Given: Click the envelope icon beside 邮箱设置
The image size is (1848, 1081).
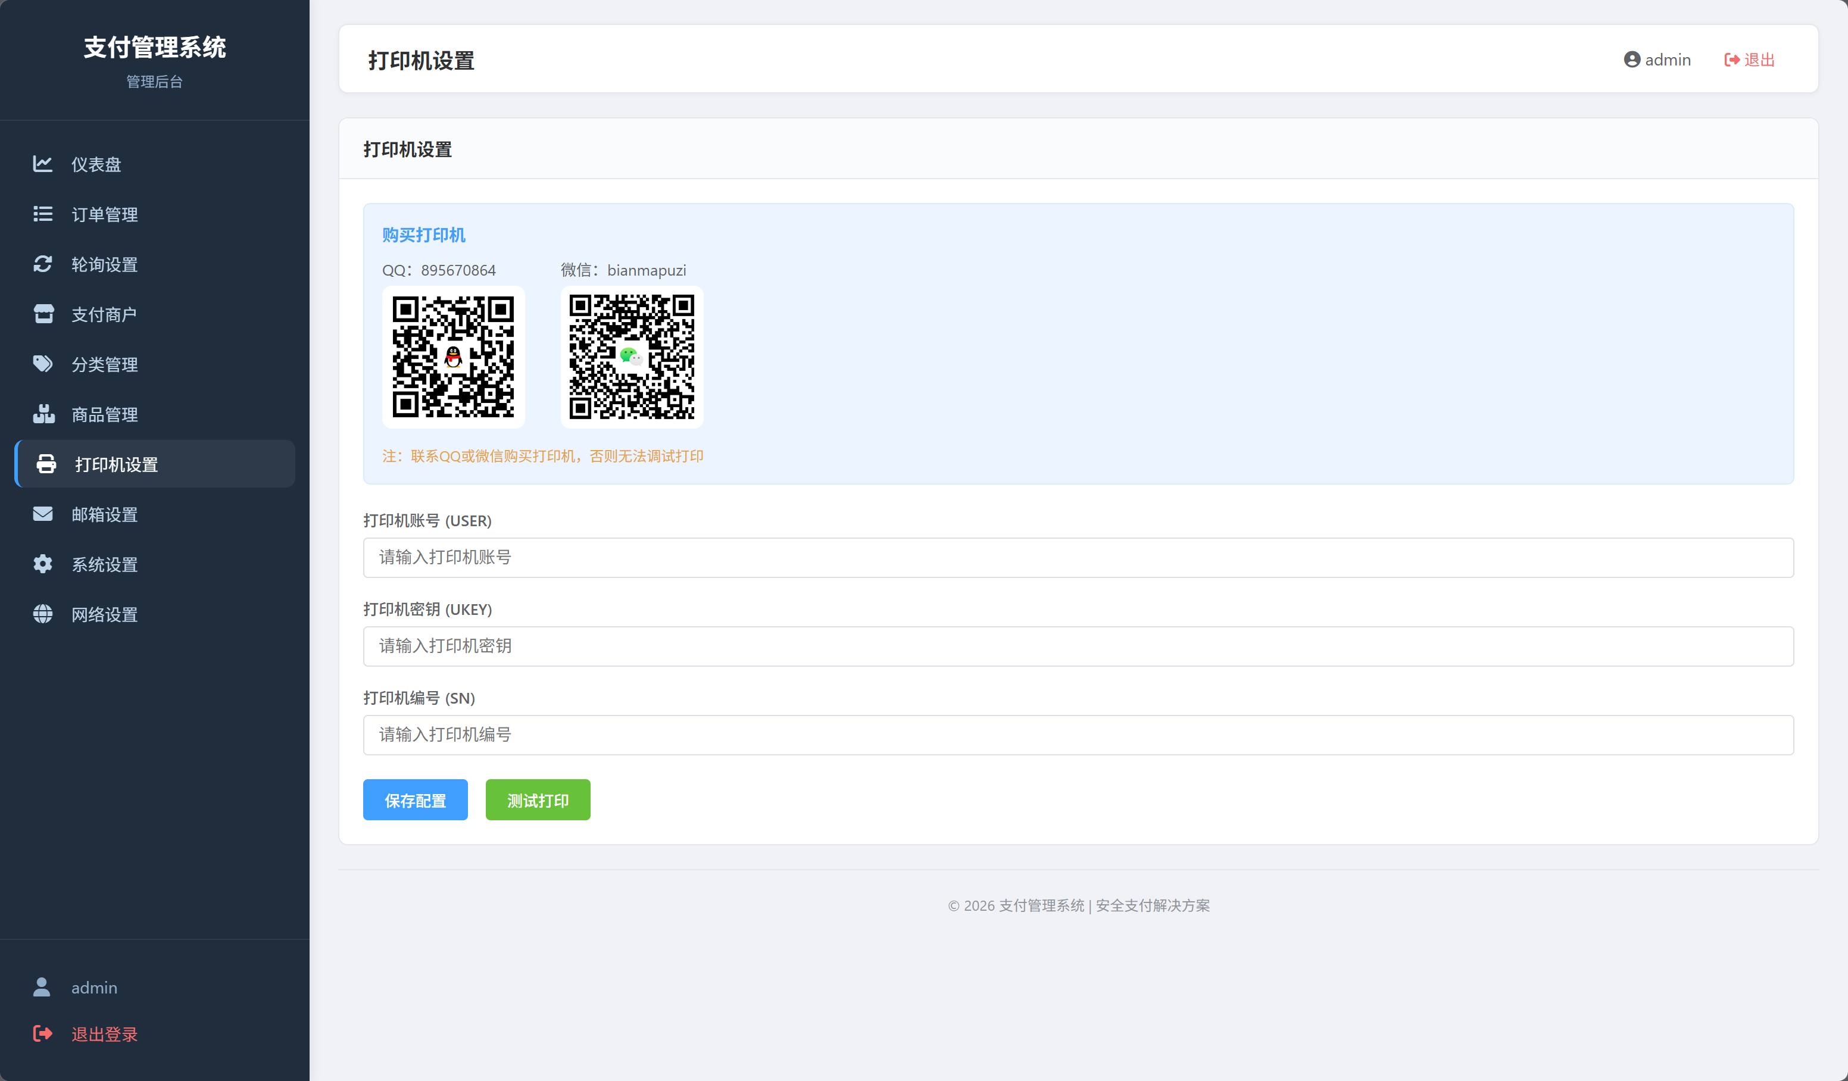Looking at the screenshot, I should [x=42, y=514].
